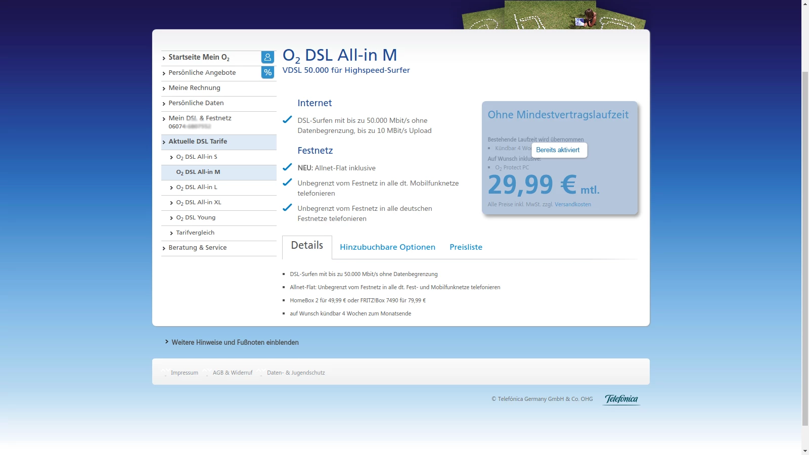
Task: Click the Bereits aktiviert button
Action: (559, 150)
